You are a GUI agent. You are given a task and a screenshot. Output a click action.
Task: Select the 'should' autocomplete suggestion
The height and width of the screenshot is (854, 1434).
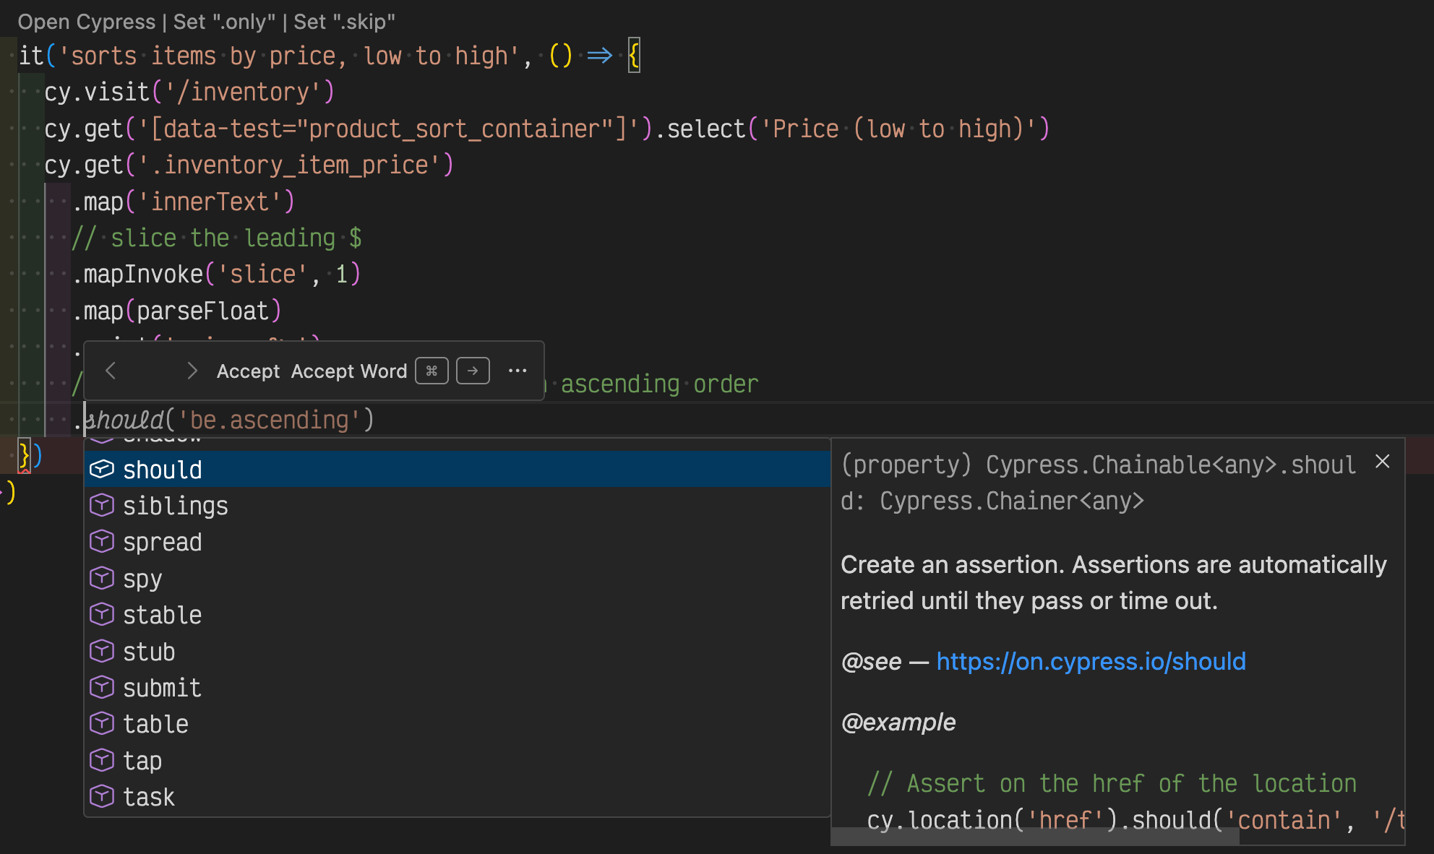[x=163, y=470]
